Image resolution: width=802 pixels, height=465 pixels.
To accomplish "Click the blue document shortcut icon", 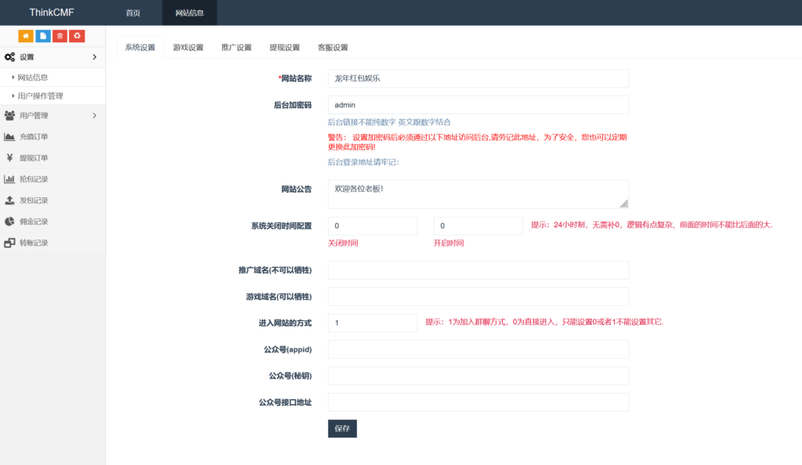I will [43, 36].
